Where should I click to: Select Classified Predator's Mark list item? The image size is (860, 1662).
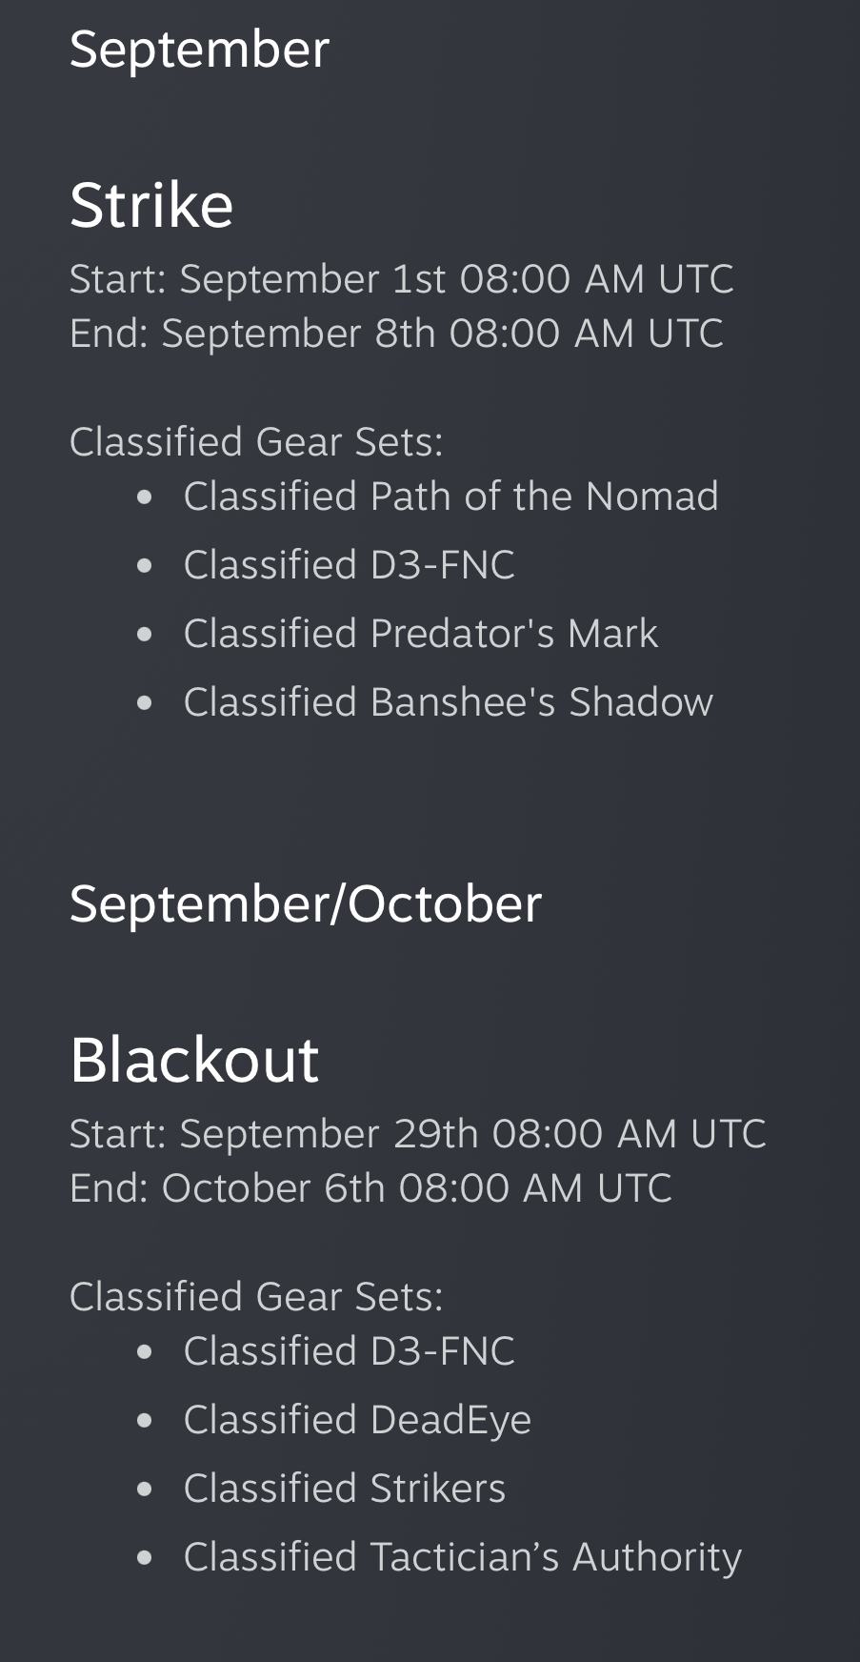coord(420,634)
